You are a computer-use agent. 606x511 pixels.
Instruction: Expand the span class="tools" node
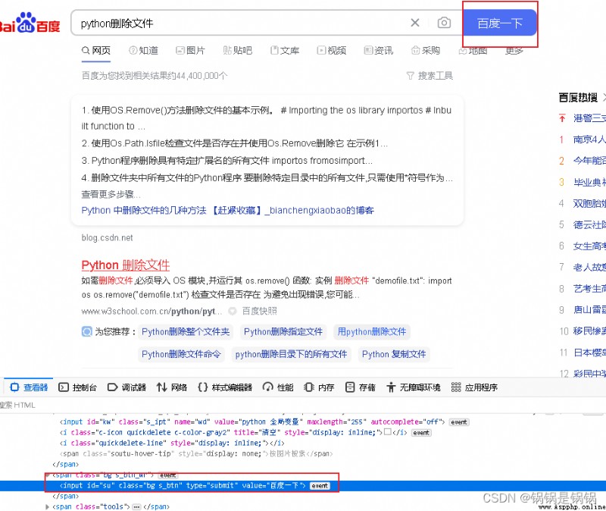pyautogui.click(x=47, y=506)
